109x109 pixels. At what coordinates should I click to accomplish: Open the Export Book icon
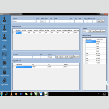click(4, 81)
